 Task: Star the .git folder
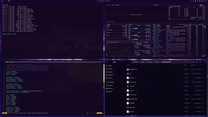pos(203,74)
